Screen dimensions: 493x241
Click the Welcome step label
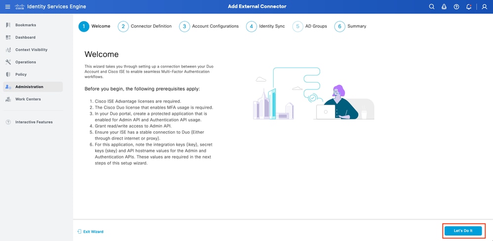(101, 26)
